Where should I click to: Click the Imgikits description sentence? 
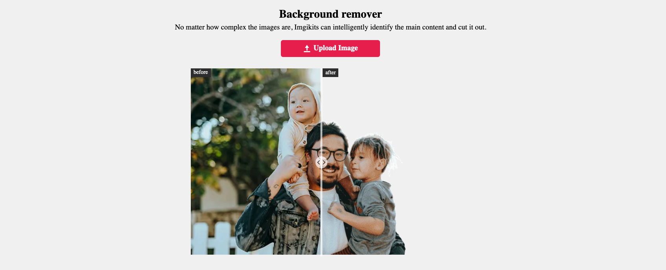[330, 27]
